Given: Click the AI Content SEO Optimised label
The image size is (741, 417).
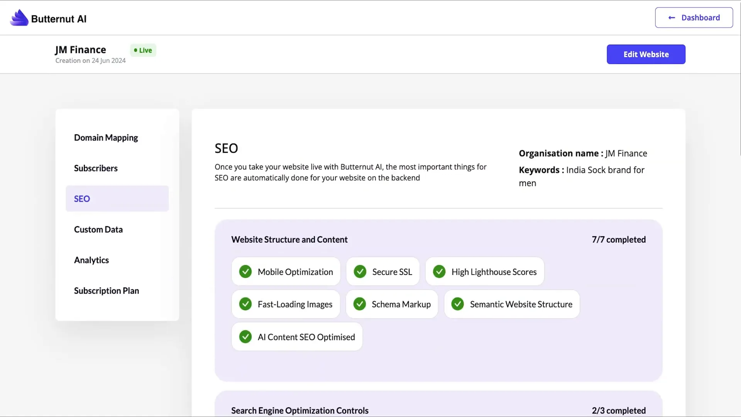Looking at the screenshot, I should pyautogui.click(x=306, y=337).
